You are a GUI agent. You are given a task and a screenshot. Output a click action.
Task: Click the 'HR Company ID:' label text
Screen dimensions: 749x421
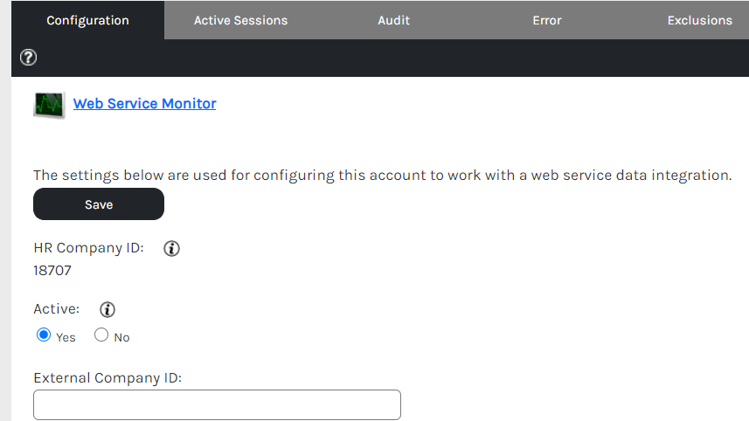[88, 248]
